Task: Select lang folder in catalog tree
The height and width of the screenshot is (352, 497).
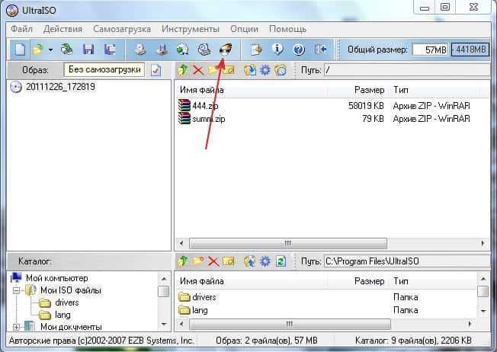Action: point(63,315)
